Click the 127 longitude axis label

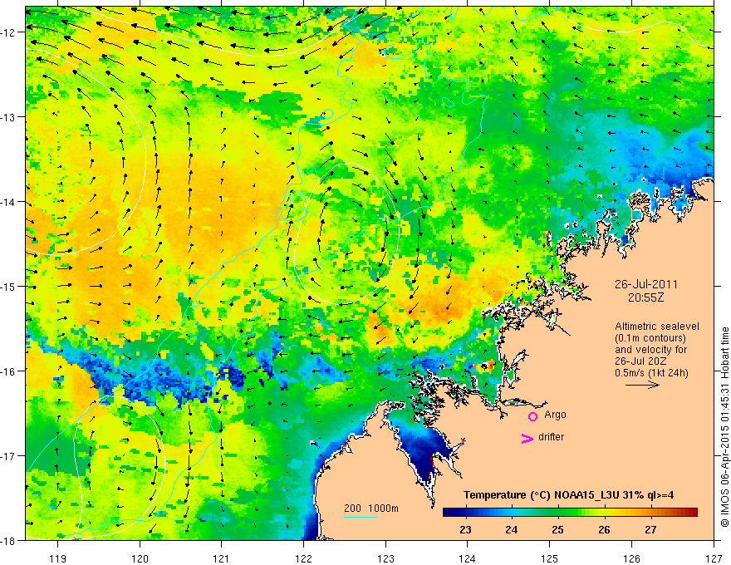tap(714, 558)
